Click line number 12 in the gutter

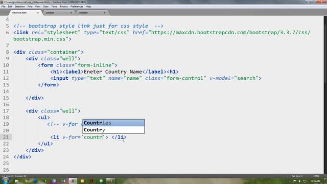tap(6, 78)
